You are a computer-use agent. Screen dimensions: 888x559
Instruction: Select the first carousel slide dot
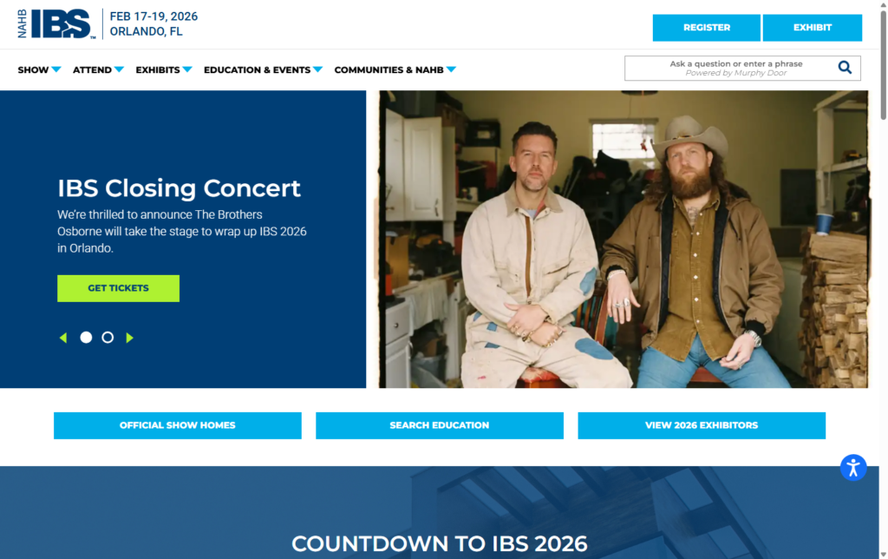[86, 338]
